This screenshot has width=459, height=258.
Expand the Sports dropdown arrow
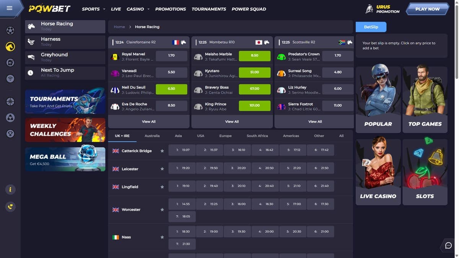pyautogui.click(x=104, y=9)
